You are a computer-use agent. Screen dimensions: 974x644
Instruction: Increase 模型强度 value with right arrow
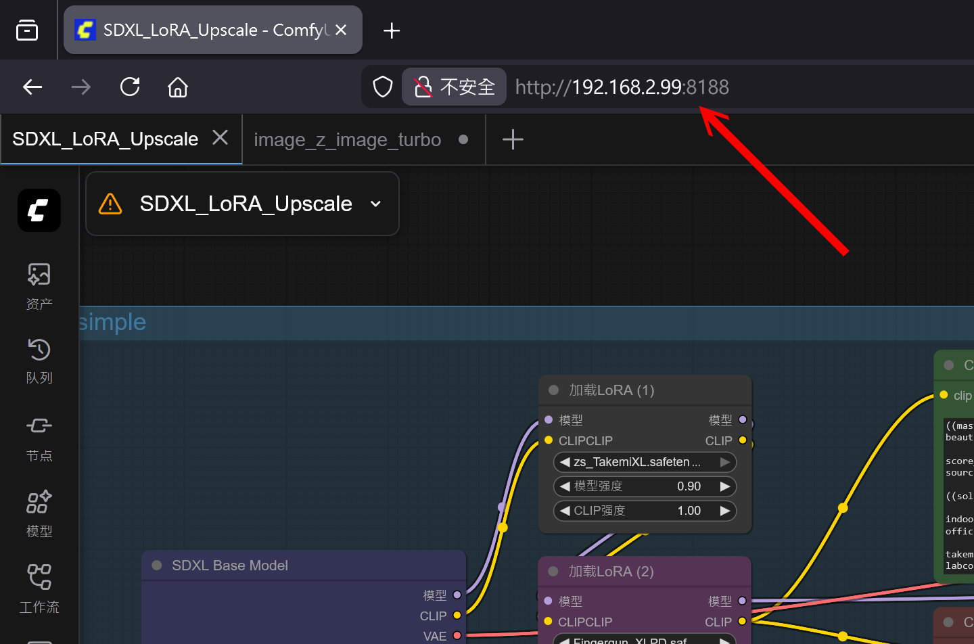click(x=725, y=486)
